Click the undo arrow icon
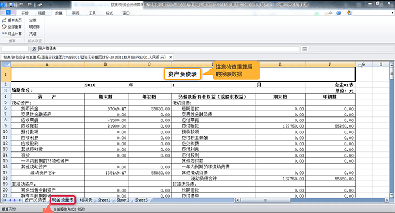The height and width of the screenshot is (213, 395). click(21, 5)
